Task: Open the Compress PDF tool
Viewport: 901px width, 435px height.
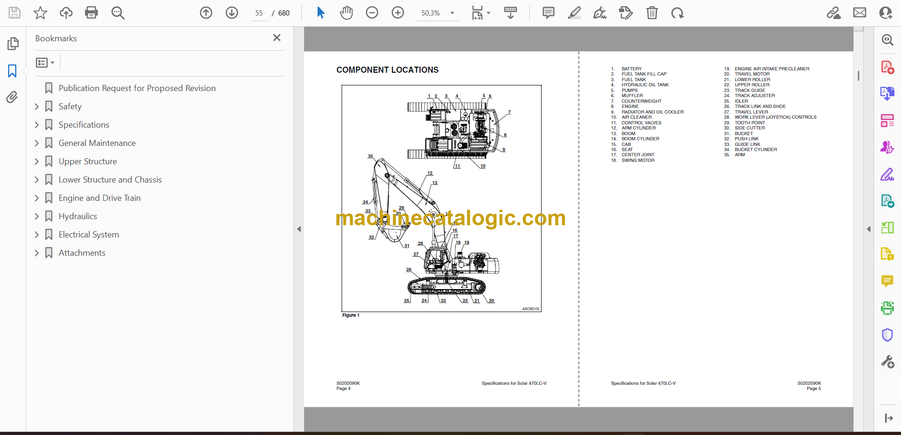Action: coord(887,228)
